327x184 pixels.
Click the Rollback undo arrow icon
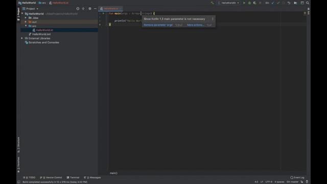point(289,3)
